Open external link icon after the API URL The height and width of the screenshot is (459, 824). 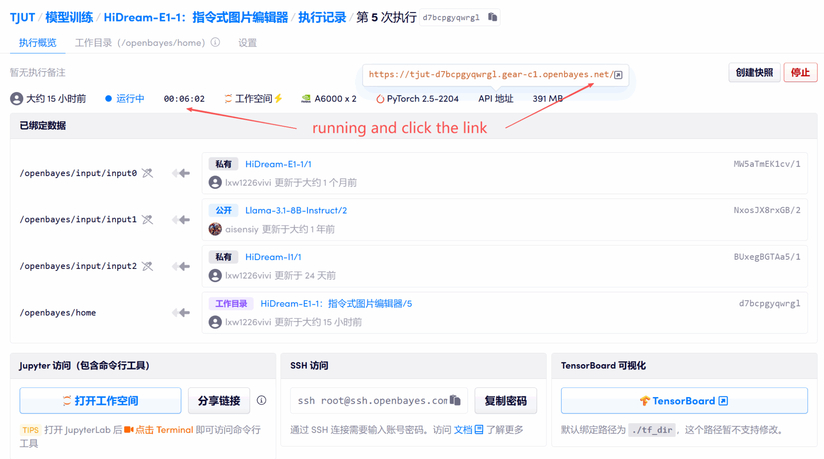(x=618, y=75)
